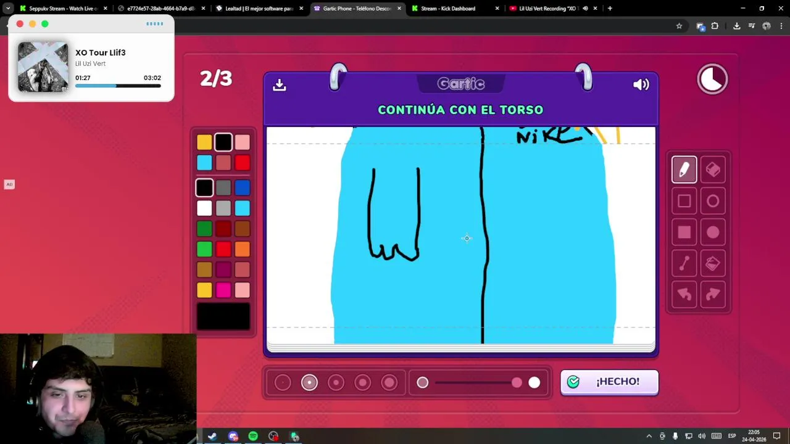Close the Stream - Kick Dashboard tab

[497, 9]
